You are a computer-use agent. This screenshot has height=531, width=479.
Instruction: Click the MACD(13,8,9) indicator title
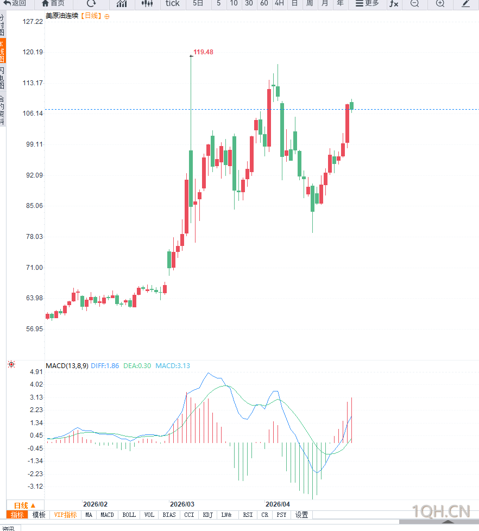(x=67, y=366)
